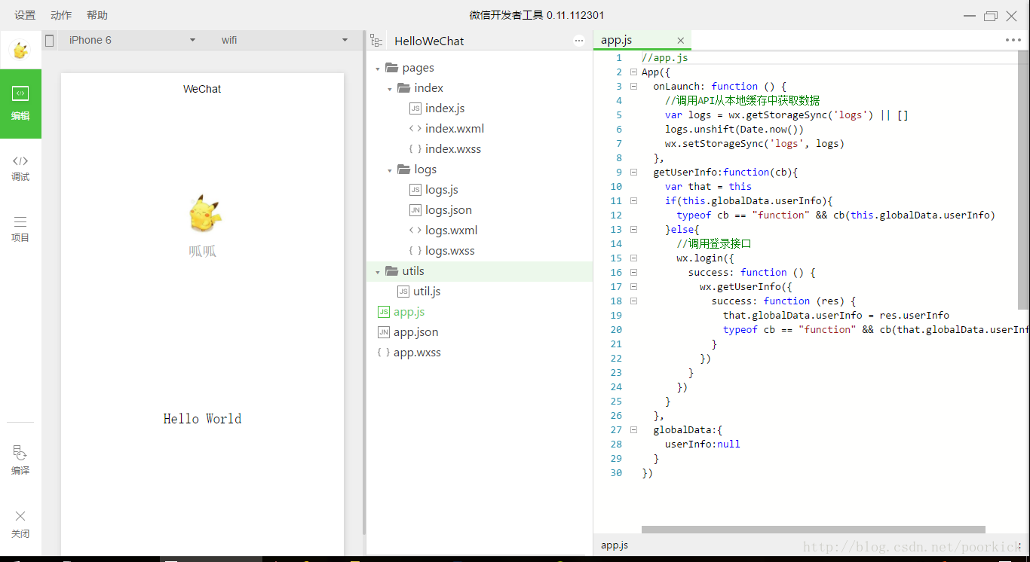Open logs.js file
Viewport: 1030px width, 562px height.
pyautogui.click(x=442, y=190)
